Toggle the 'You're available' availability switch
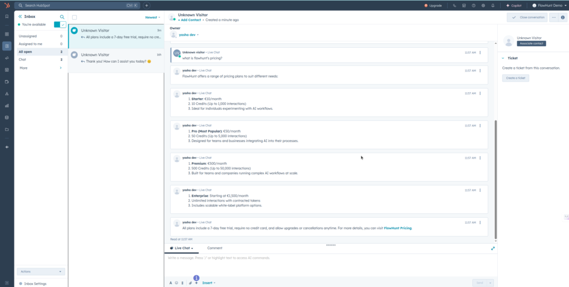Image resolution: width=569 pixels, height=287 pixels. tap(60, 24)
